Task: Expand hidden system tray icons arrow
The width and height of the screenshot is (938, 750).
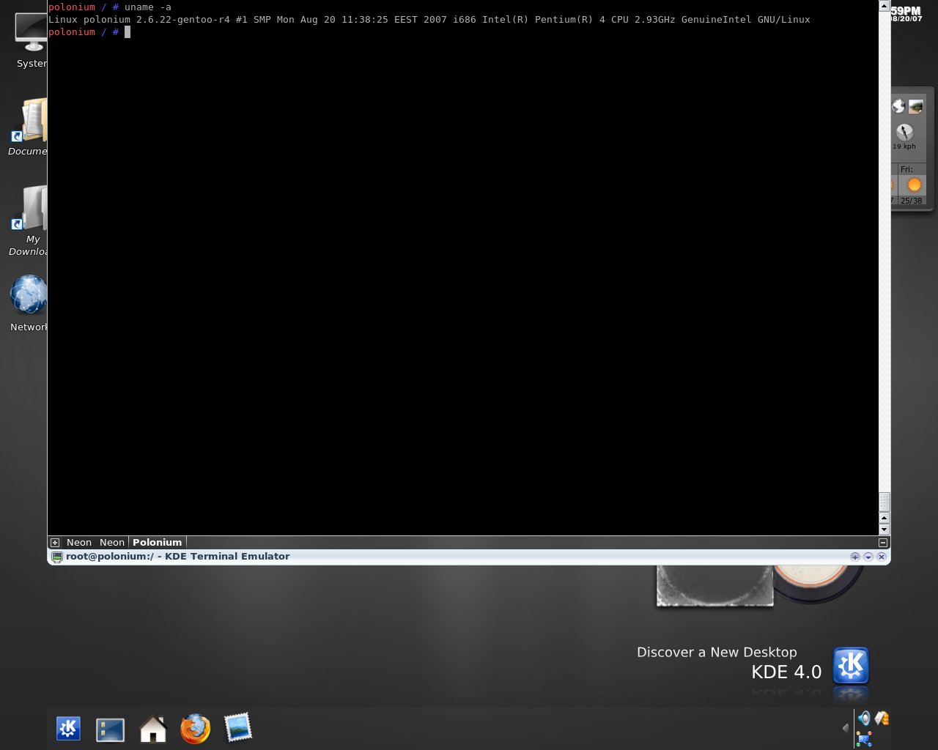Action: [x=845, y=728]
